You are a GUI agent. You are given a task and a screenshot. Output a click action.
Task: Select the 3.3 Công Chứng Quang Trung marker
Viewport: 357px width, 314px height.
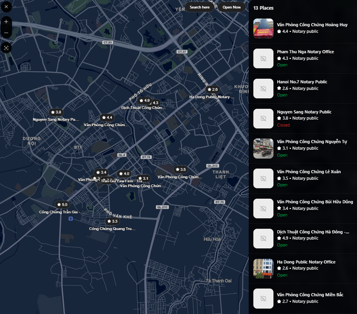pos(112,221)
